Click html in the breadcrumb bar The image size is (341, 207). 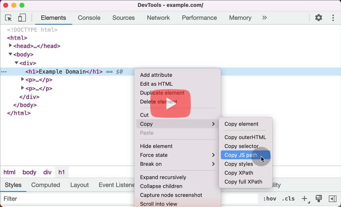click(9, 172)
